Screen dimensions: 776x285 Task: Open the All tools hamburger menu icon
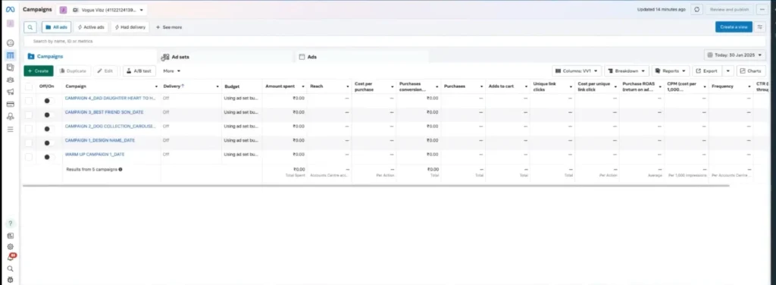[x=11, y=129]
